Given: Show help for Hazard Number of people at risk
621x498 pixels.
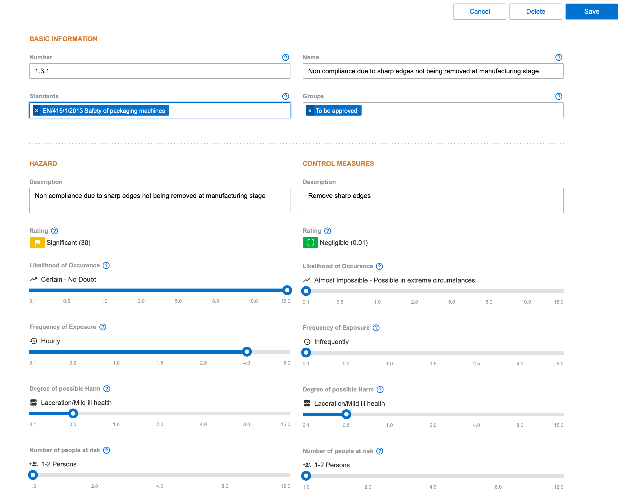Looking at the screenshot, I should 107,450.
